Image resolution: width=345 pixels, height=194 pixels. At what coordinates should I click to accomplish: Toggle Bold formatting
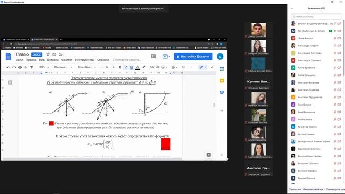120,67
